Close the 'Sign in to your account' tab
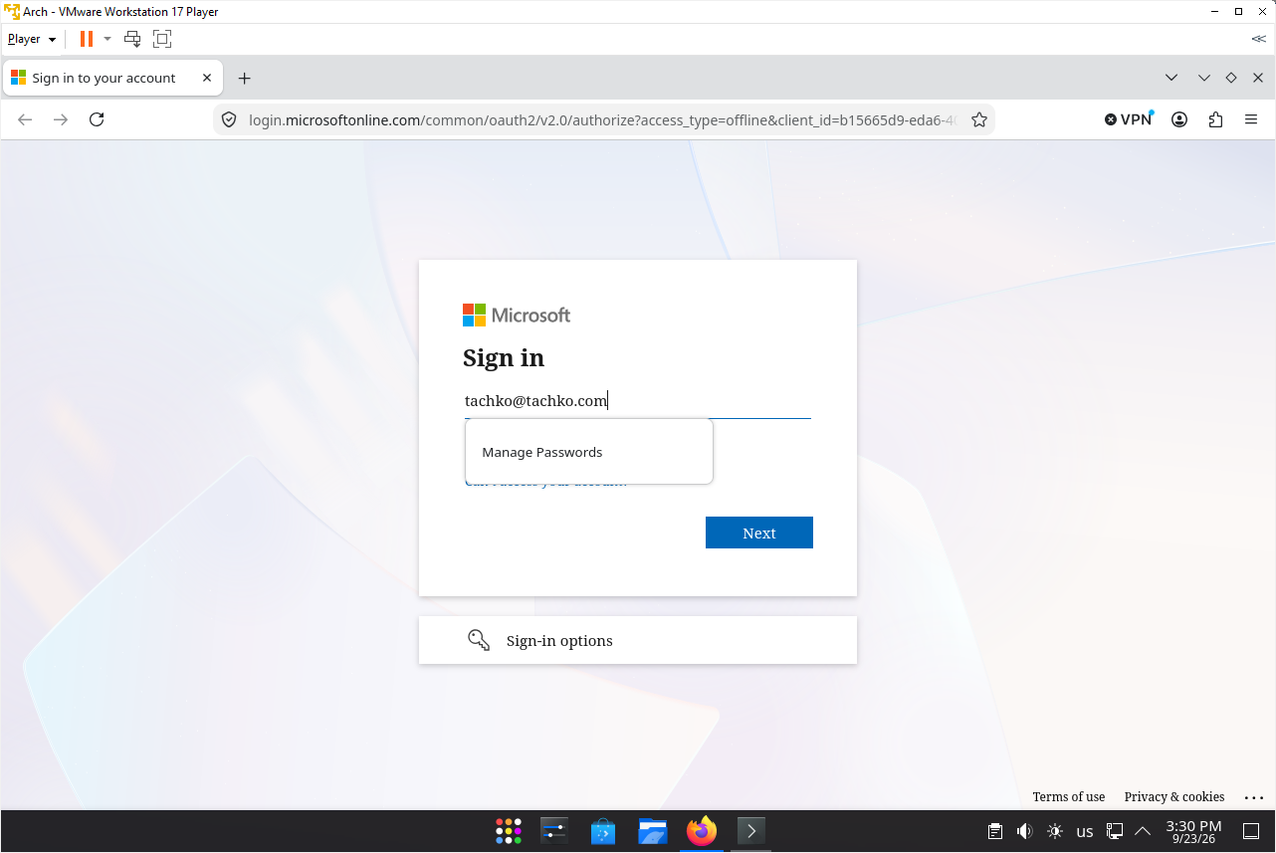This screenshot has height=853, width=1276. coord(207,78)
